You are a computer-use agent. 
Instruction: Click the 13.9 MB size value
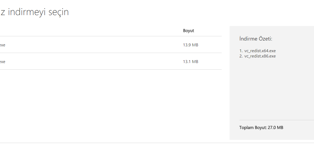pyautogui.click(x=190, y=45)
